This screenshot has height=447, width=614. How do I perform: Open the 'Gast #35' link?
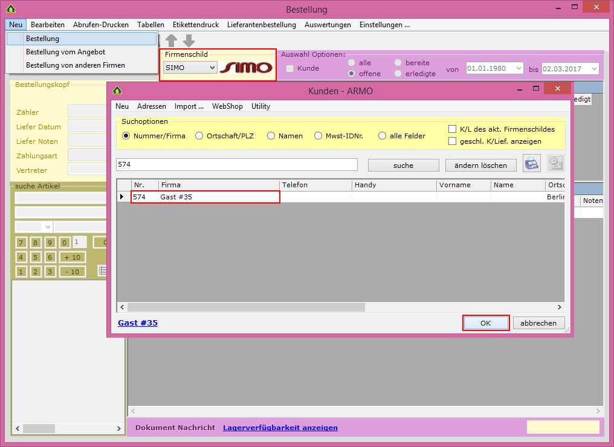(138, 323)
